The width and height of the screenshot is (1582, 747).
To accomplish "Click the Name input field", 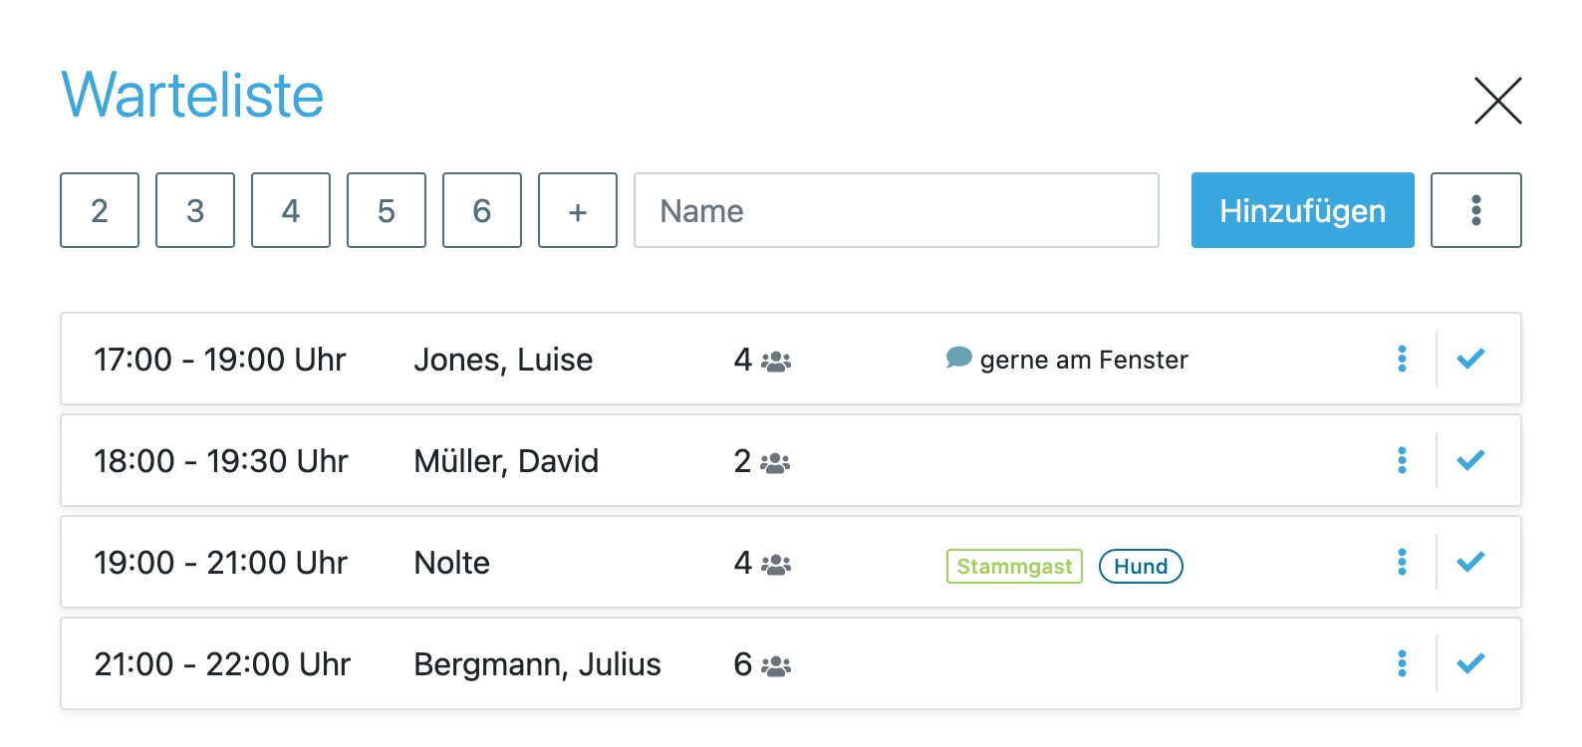I will coord(896,210).
